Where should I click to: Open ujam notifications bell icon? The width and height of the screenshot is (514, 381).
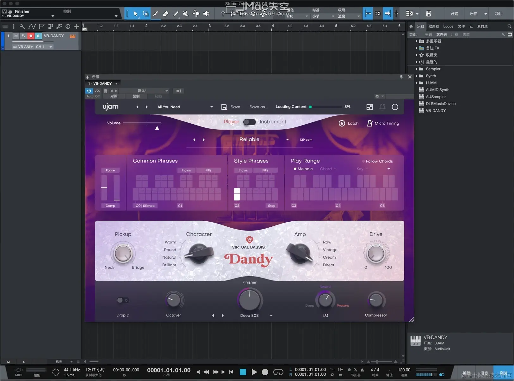[382, 107]
